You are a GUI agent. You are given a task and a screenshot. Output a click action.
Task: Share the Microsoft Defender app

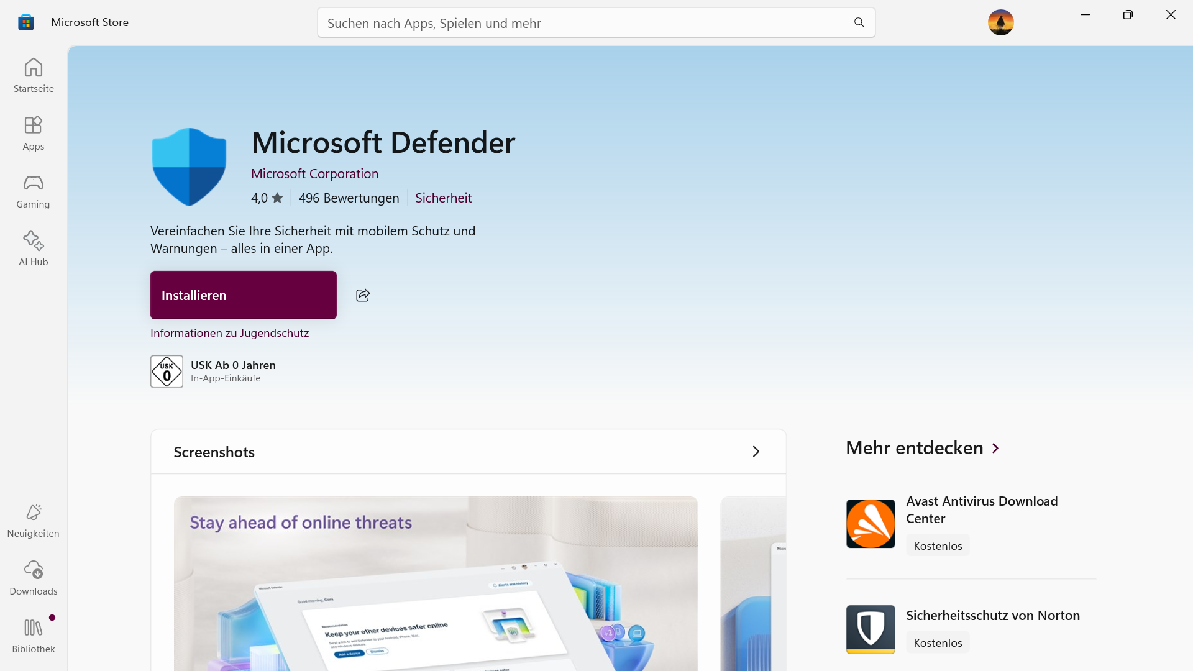pos(363,295)
